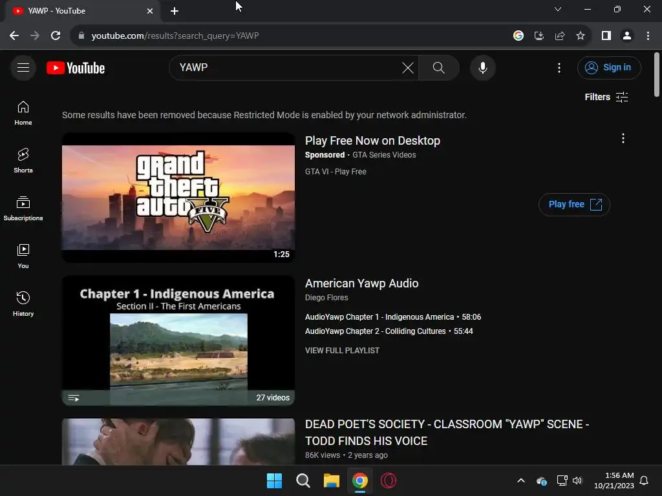Open a new browser tab
The height and width of the screenshot is (496, 662).
coord(175,11)
